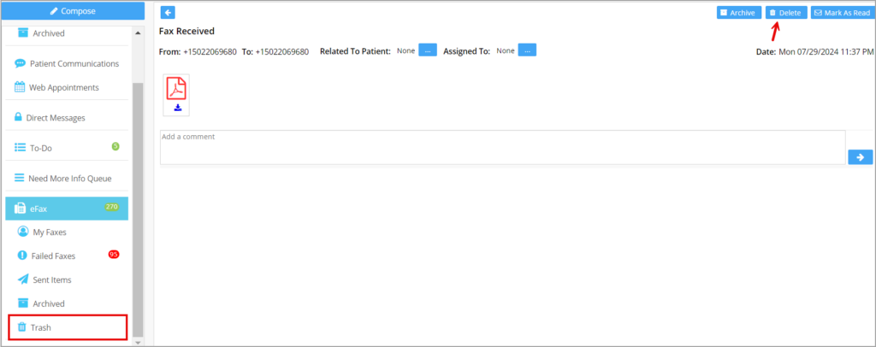Go back using the left arrow button
Screen dimensions: 876x347
[168, 13]
